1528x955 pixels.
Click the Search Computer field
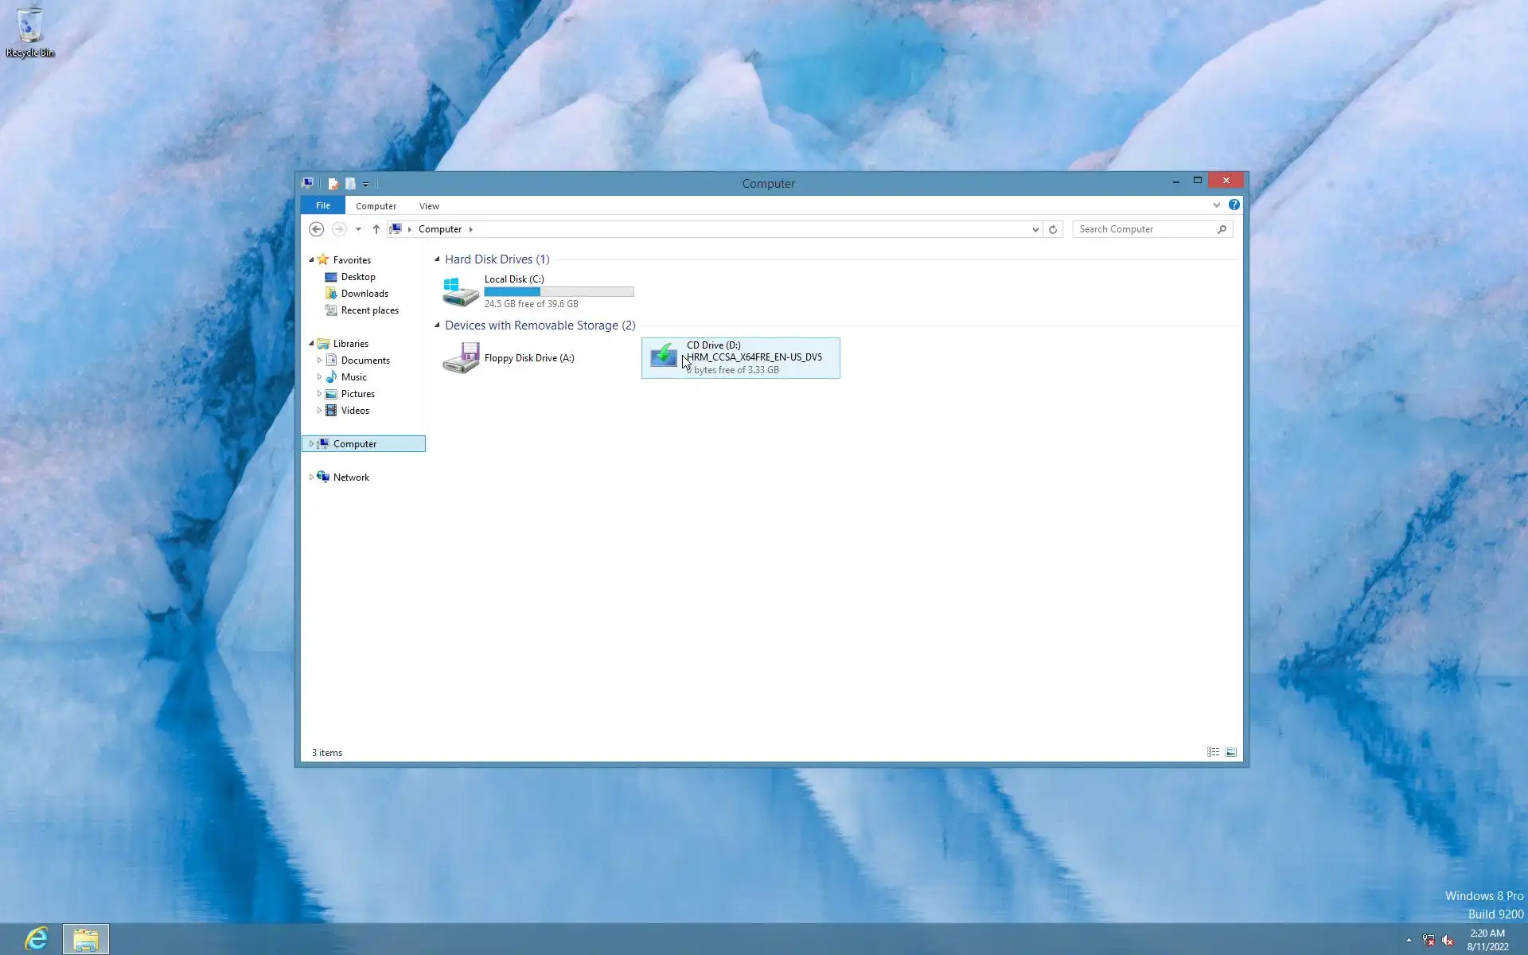pyautogui.click(x=1144, y=229)
